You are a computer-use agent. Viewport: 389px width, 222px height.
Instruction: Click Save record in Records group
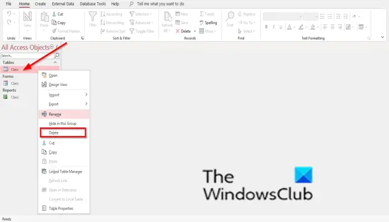pyautogui.click(x=182, y=23)
